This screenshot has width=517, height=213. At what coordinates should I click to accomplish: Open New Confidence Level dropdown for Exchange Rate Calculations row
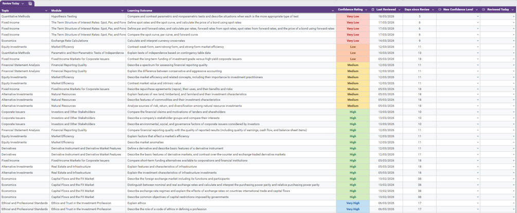[x=478, y=41]
